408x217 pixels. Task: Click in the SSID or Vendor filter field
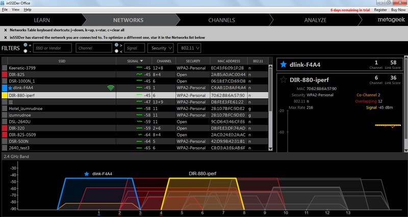point(53,48)
